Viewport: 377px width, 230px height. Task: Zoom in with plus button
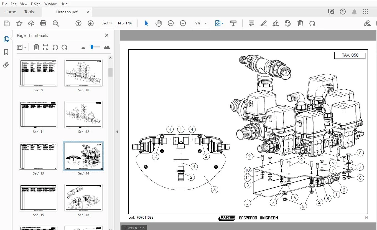183,23
